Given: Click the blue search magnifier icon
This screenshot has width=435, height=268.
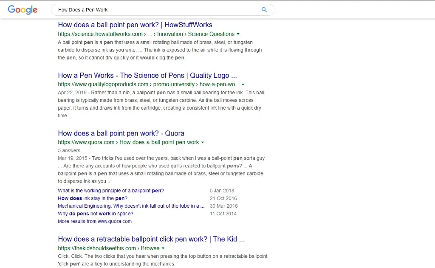Looking at the screenshot, I should point(264,10).
